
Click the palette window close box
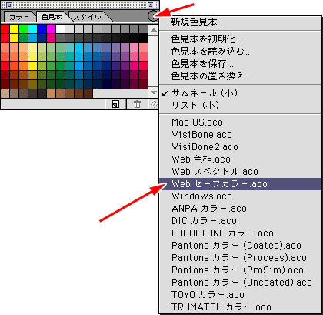8,5
